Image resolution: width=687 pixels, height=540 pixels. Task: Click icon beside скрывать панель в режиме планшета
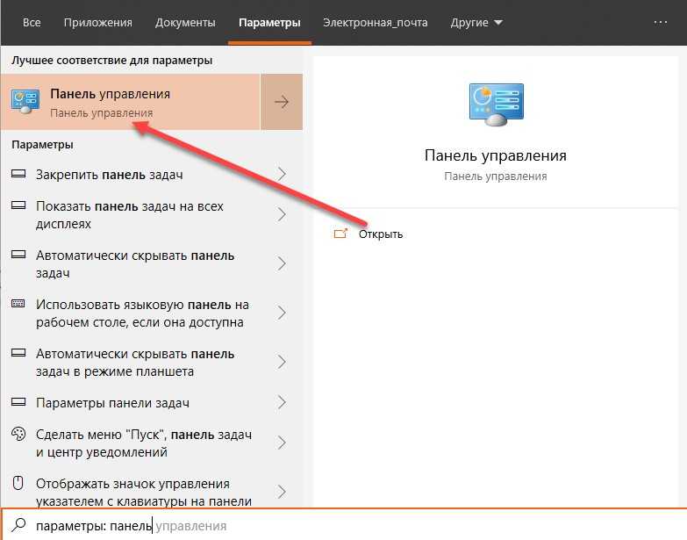[18, 352]
